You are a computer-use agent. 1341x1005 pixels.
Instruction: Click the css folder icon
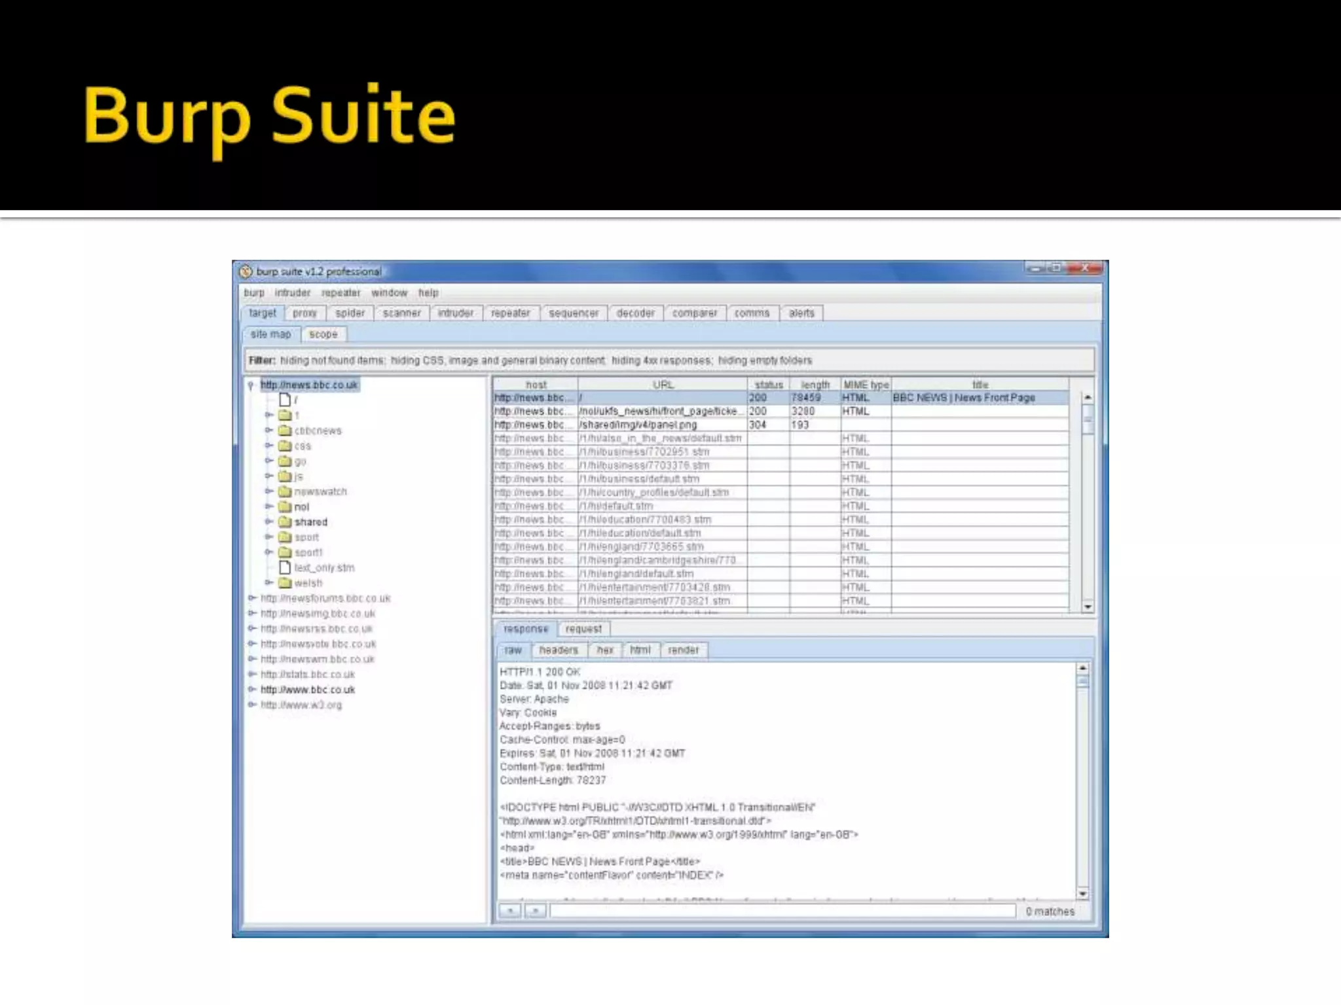pyautogui.click(x=285, y=446)
